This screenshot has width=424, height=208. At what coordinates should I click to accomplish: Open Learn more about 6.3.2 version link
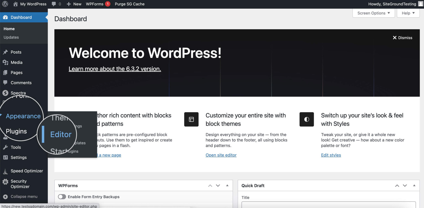click(x=115, y=69)
